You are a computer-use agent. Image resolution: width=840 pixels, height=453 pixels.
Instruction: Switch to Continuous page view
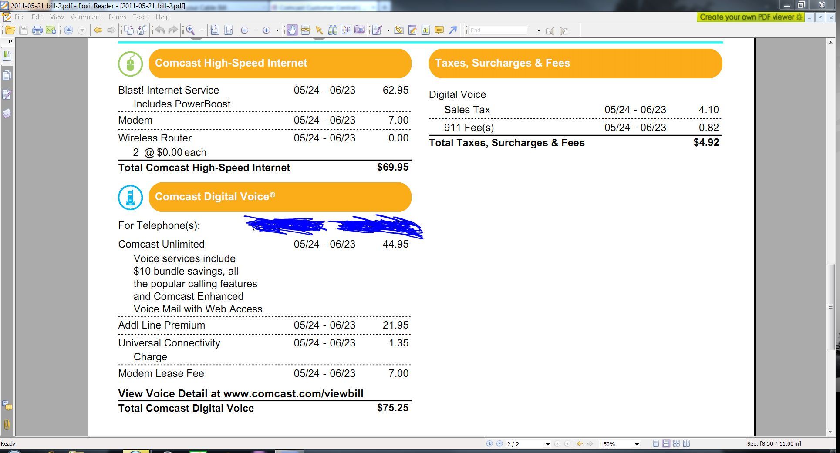pyautogui.click(x=666, y=444)
